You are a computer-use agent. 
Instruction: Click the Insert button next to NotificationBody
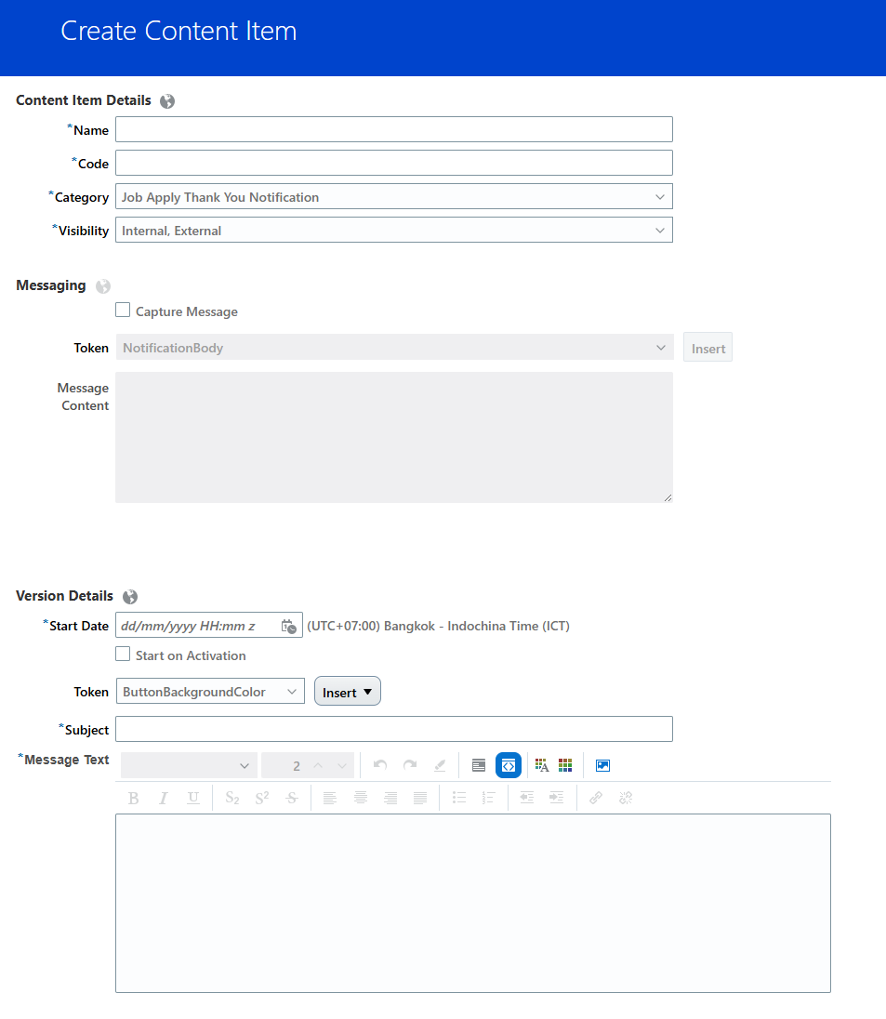coord(707,348)
